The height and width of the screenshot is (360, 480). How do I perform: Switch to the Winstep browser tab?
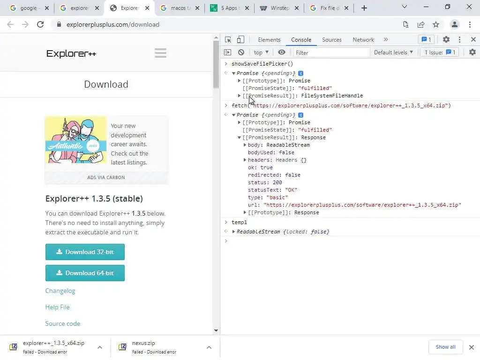[x=279, y=8]
